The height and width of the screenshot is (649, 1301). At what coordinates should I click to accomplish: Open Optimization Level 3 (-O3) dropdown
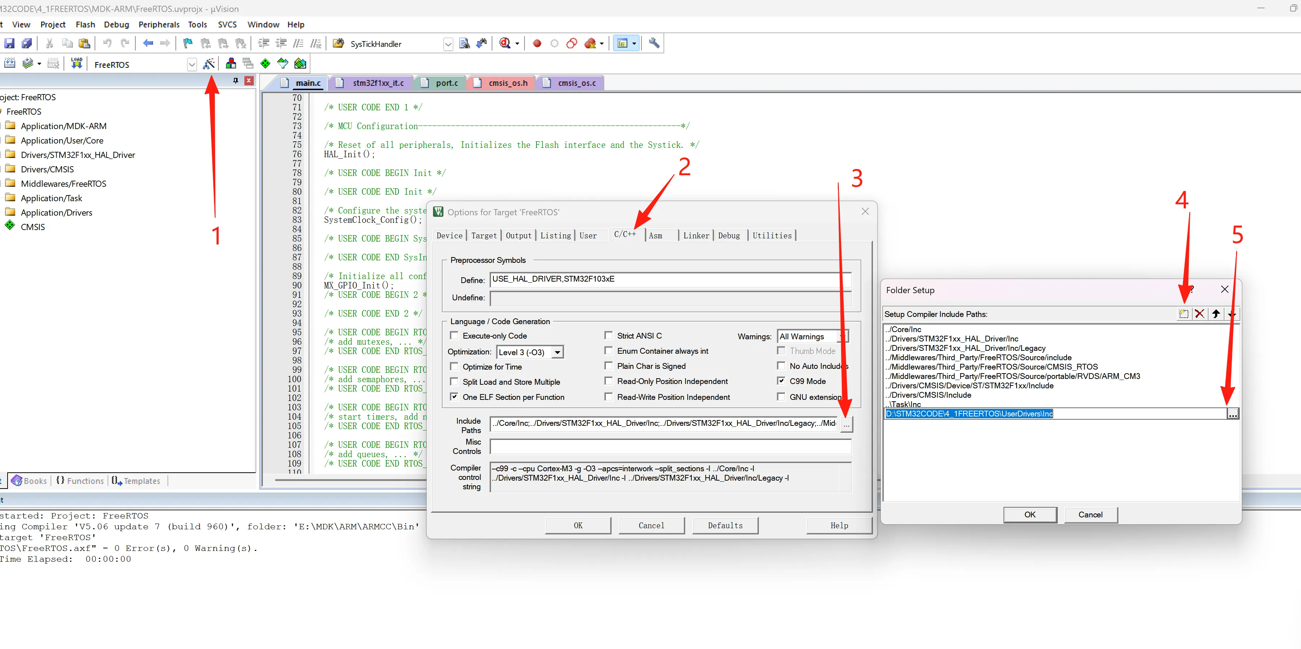[557, 352]
